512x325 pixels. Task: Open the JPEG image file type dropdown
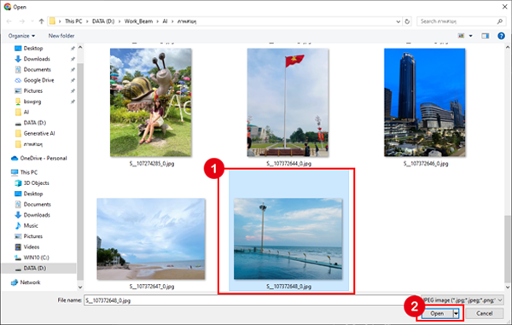pos(463,300)
